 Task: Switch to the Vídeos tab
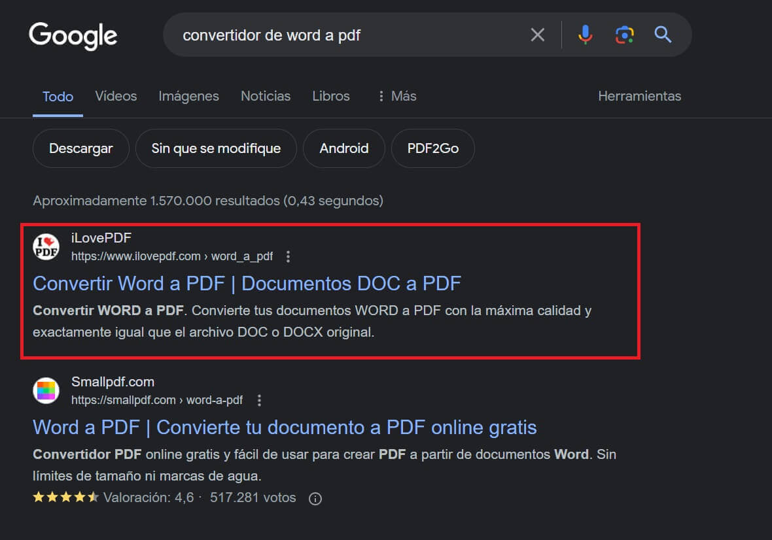(x=116, y=96)
